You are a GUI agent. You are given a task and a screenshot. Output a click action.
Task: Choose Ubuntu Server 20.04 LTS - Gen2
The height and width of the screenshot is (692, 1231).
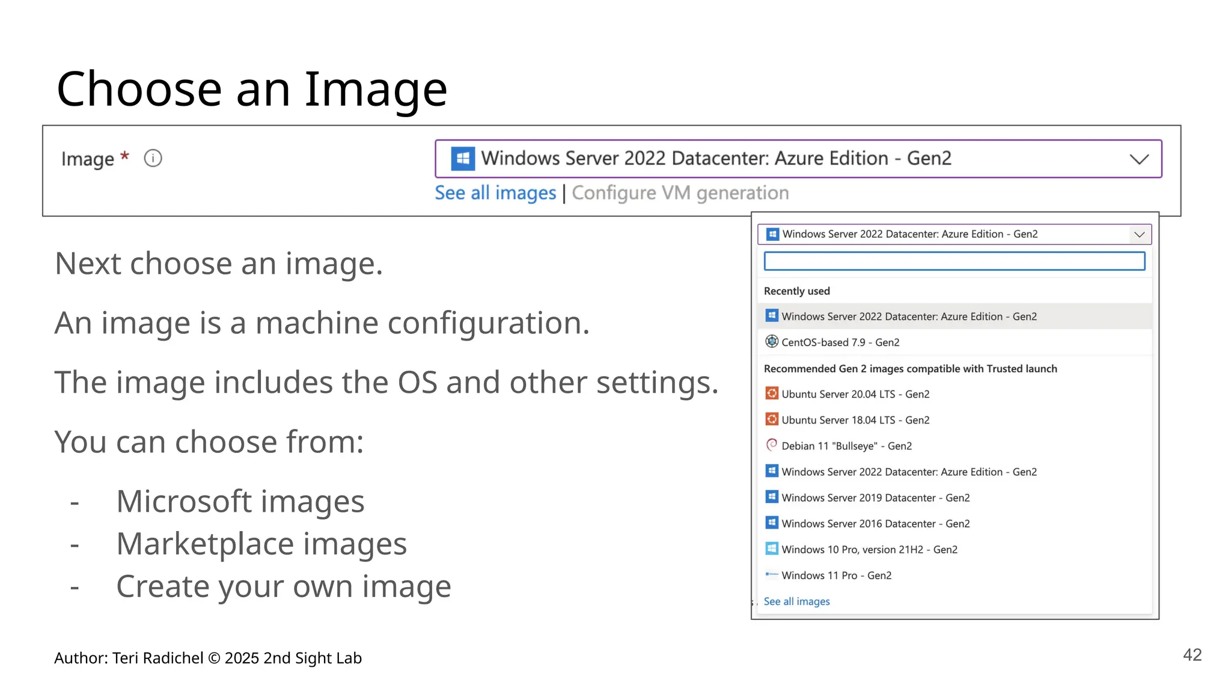click(x=955, y=394)
